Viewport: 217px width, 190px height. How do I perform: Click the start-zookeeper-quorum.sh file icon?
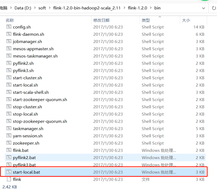coord(9,99)
